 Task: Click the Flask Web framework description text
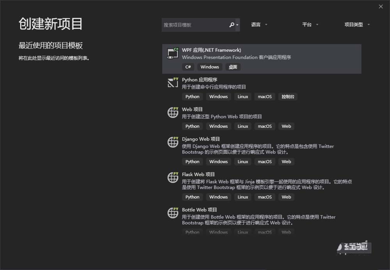tap(267, 184)
